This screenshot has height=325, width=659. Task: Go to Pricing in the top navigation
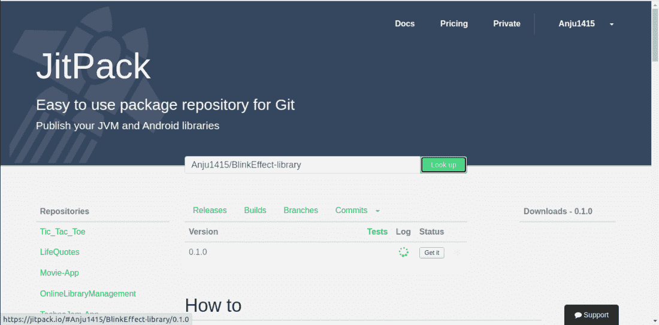[454, 24]
